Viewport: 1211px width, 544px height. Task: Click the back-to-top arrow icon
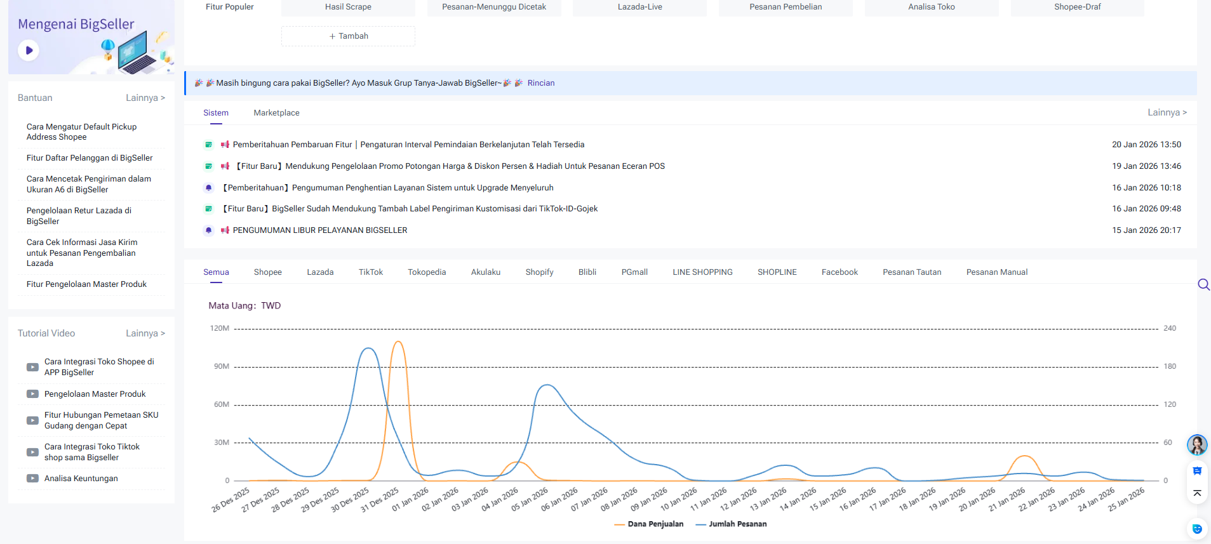coord(1197,493)
